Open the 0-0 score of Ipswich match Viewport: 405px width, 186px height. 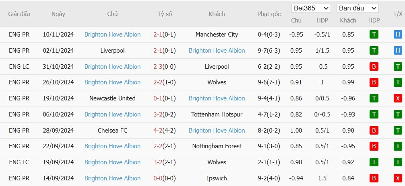(x=157, y=178)
